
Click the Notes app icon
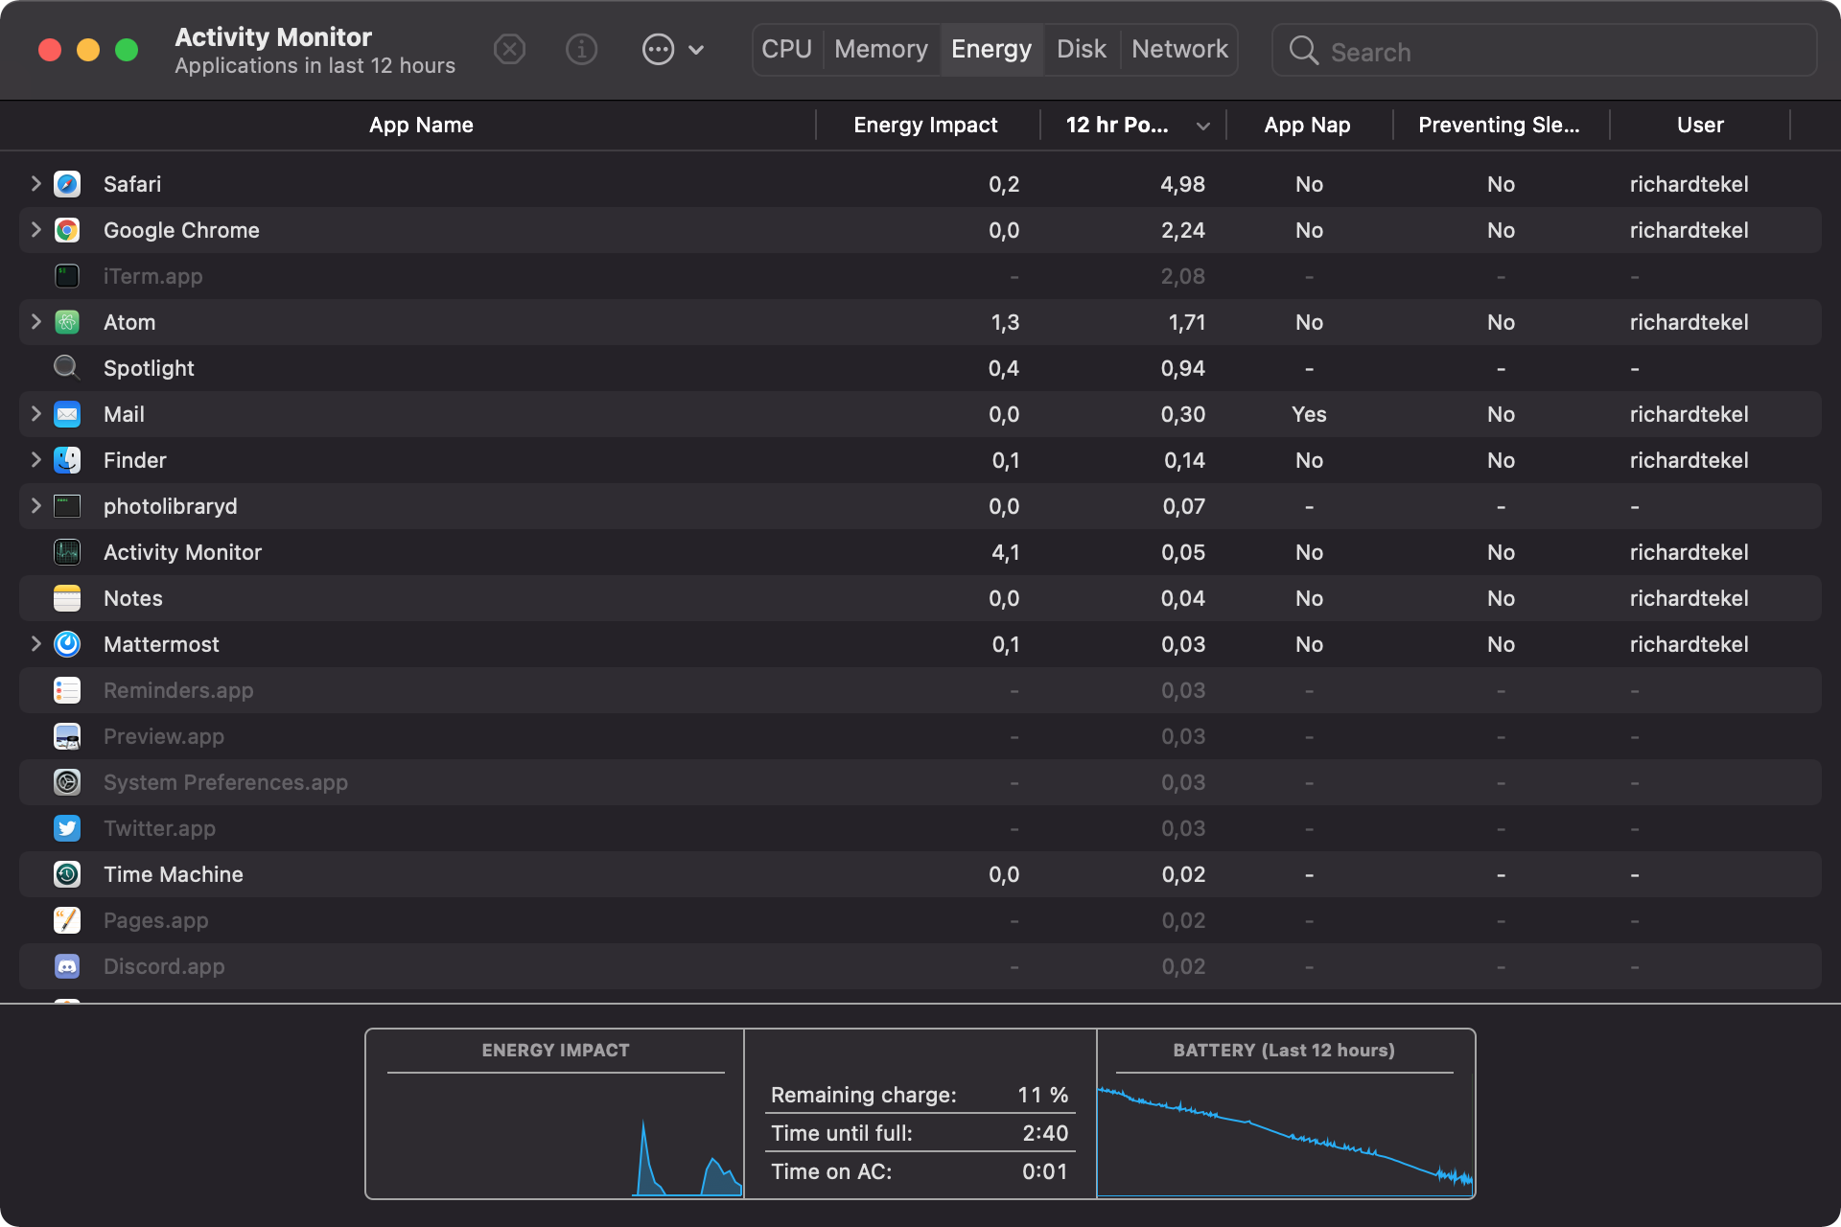point(67,598)
